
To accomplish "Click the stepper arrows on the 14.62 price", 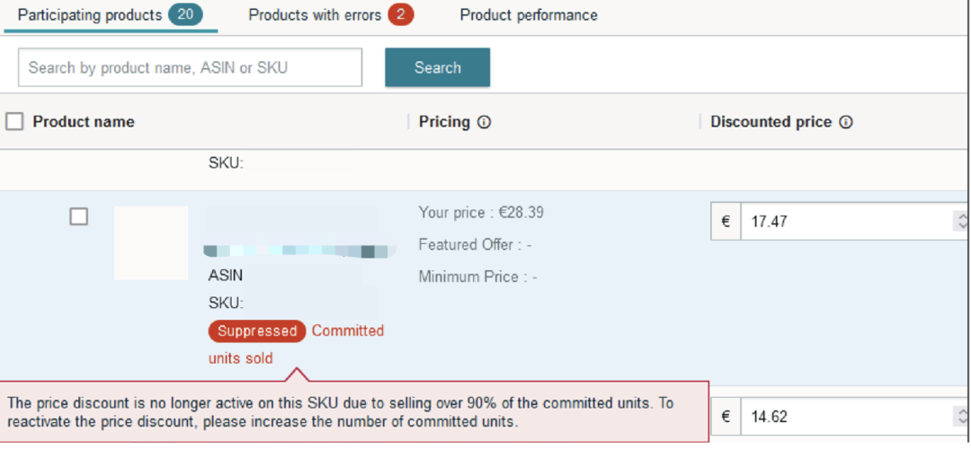I will (962, 417).
